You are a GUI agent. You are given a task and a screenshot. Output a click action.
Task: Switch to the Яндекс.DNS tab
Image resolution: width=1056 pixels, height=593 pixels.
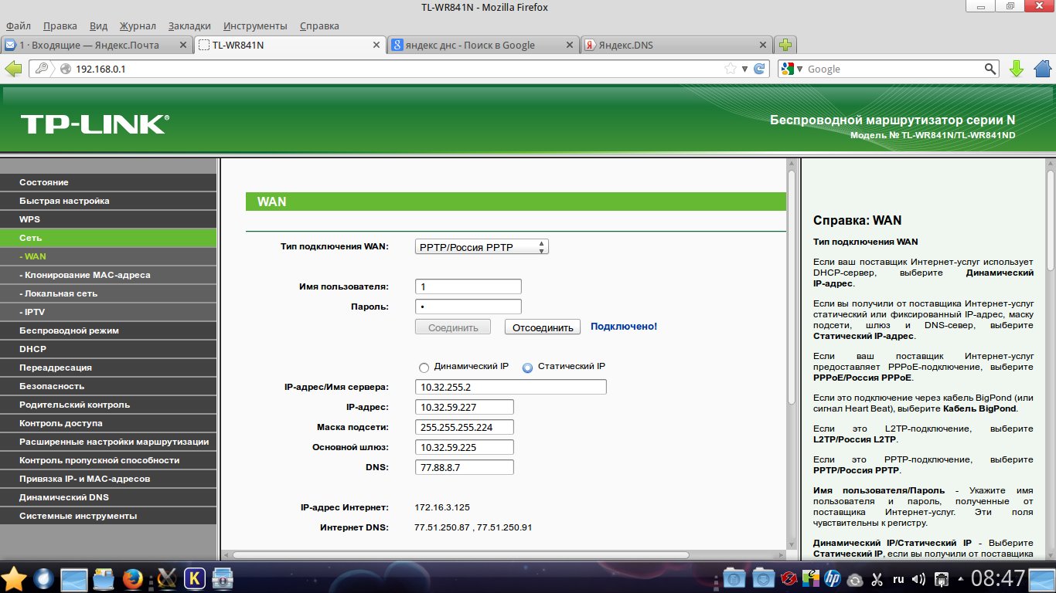676,45
